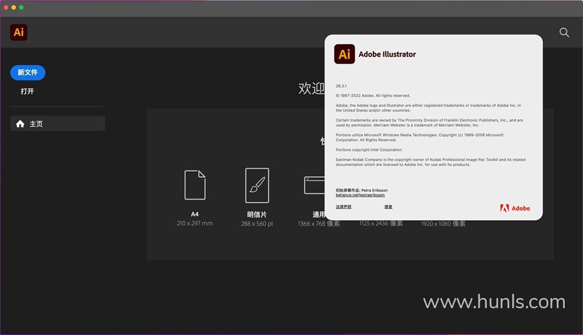Click the Portions copyright Intel Corporation line
The height and width of the screenshot is (335, 583).
click(x=369, y=150)
